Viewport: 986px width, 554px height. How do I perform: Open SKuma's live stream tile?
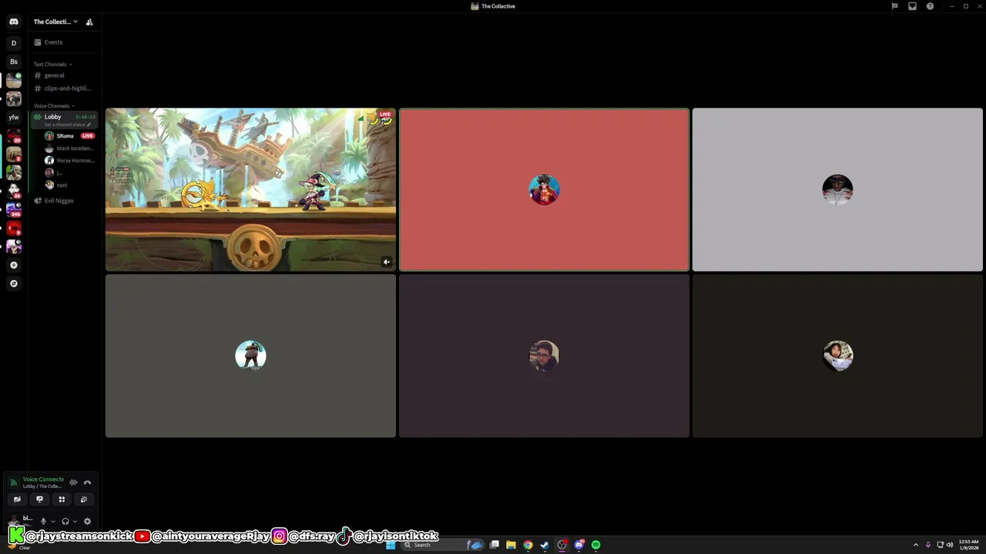[x=250, y=190]
